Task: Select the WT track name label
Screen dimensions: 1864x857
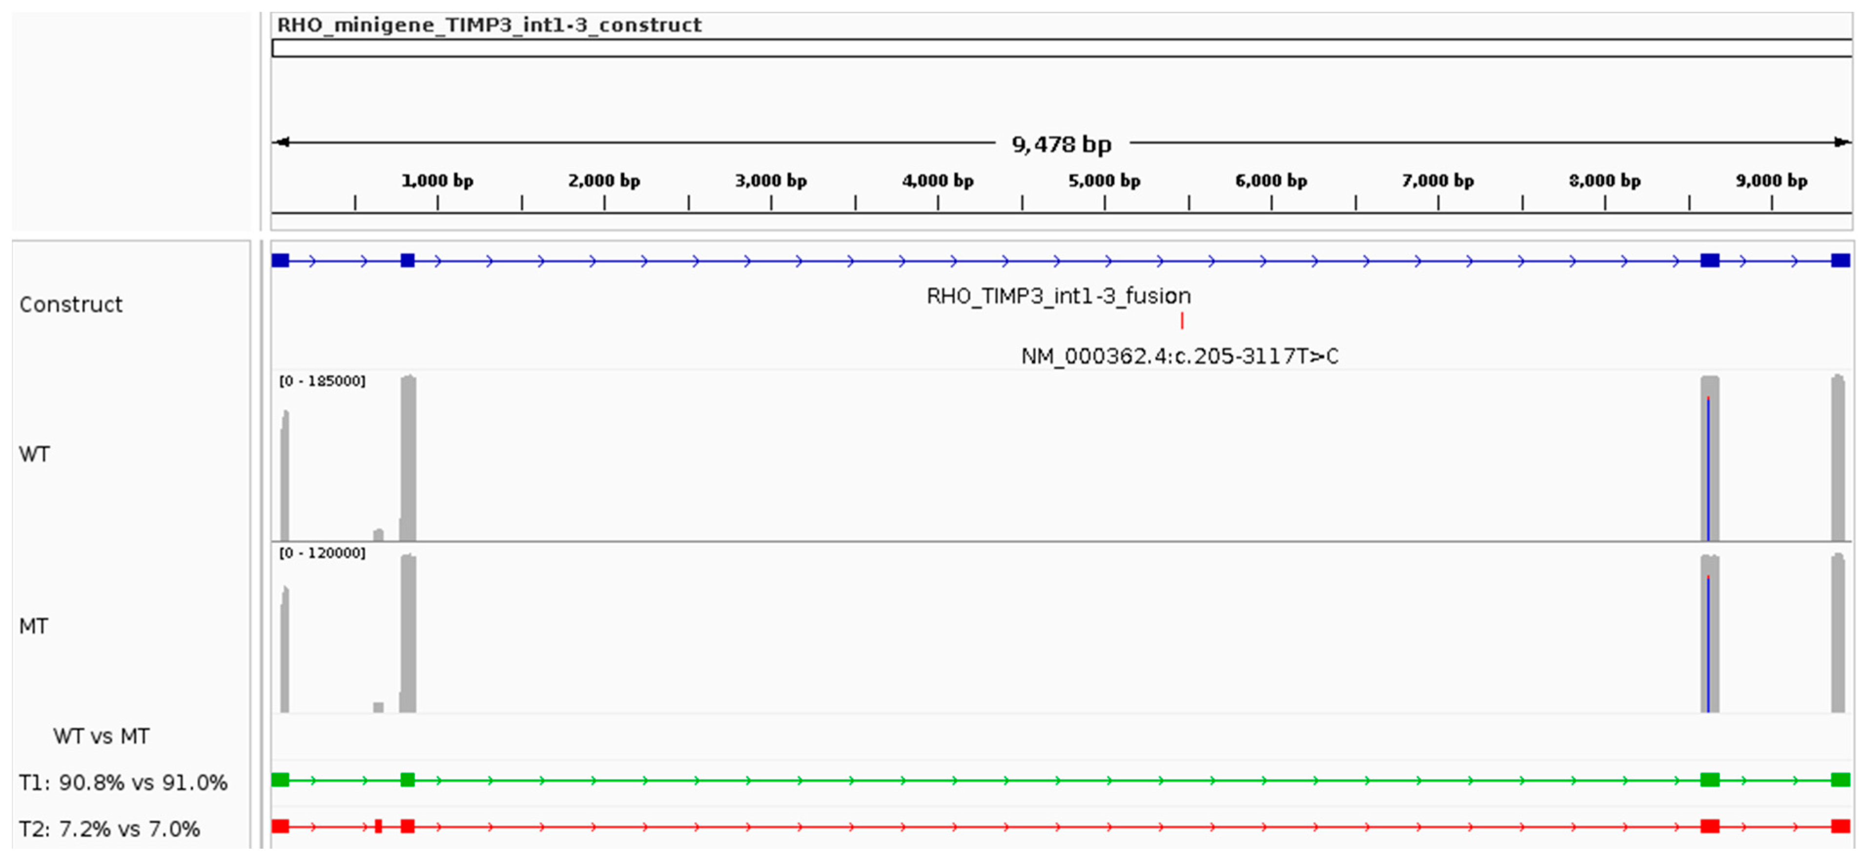Action: click(34, 454)
